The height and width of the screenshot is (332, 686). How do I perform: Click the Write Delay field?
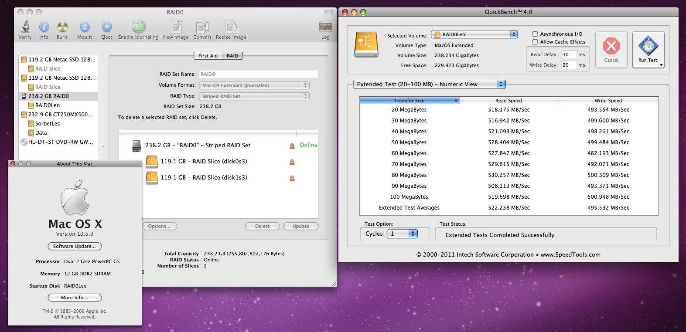[569, 65]
